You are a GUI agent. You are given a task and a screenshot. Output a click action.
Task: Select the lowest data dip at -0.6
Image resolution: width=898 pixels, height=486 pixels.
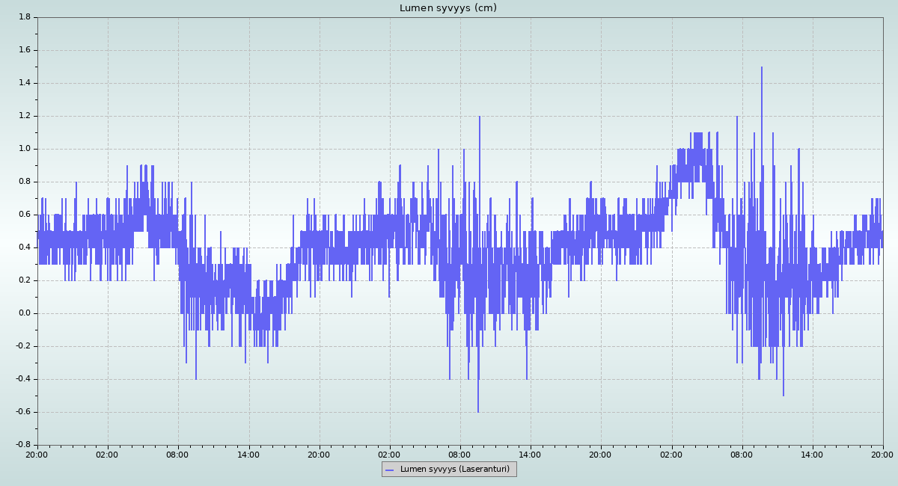(478, 410)
